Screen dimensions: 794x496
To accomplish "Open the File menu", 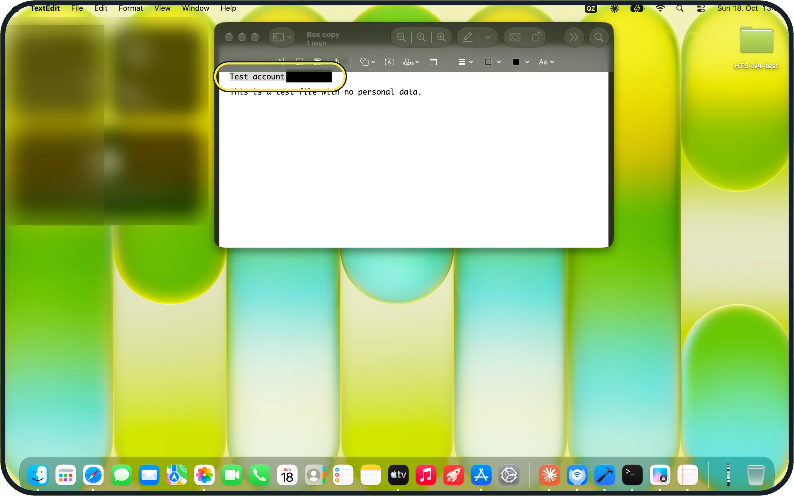I will pos(77,8).
